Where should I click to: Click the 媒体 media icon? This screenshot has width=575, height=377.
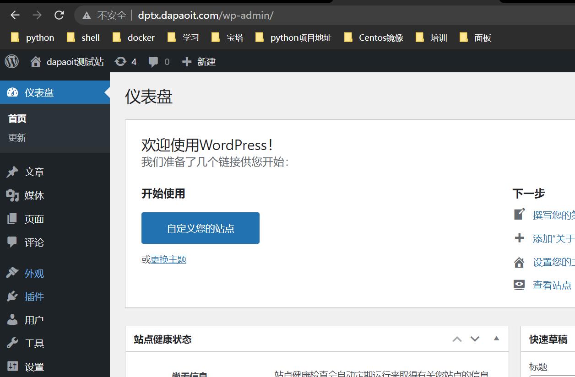pyautogui.click(x=12, y=195)
